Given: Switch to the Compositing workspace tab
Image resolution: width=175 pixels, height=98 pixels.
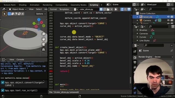Looking at the screenshot, I should pos(61,5).
